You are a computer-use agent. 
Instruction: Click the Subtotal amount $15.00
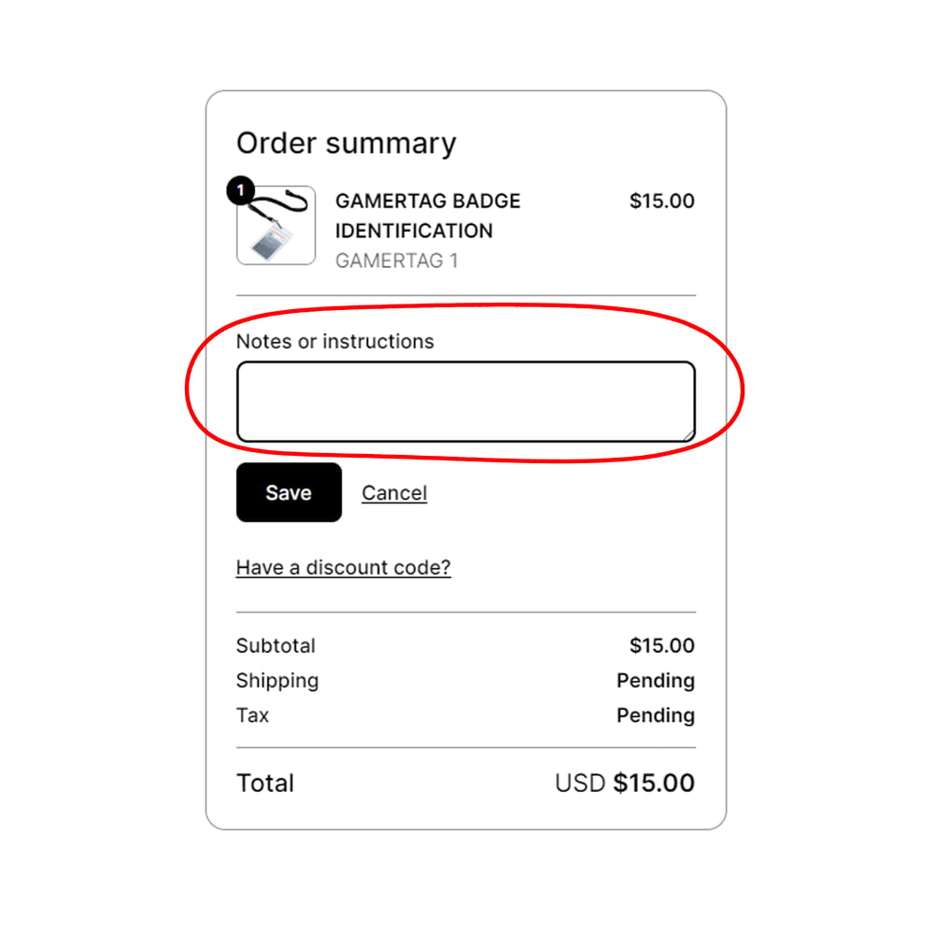coord(661,645)
